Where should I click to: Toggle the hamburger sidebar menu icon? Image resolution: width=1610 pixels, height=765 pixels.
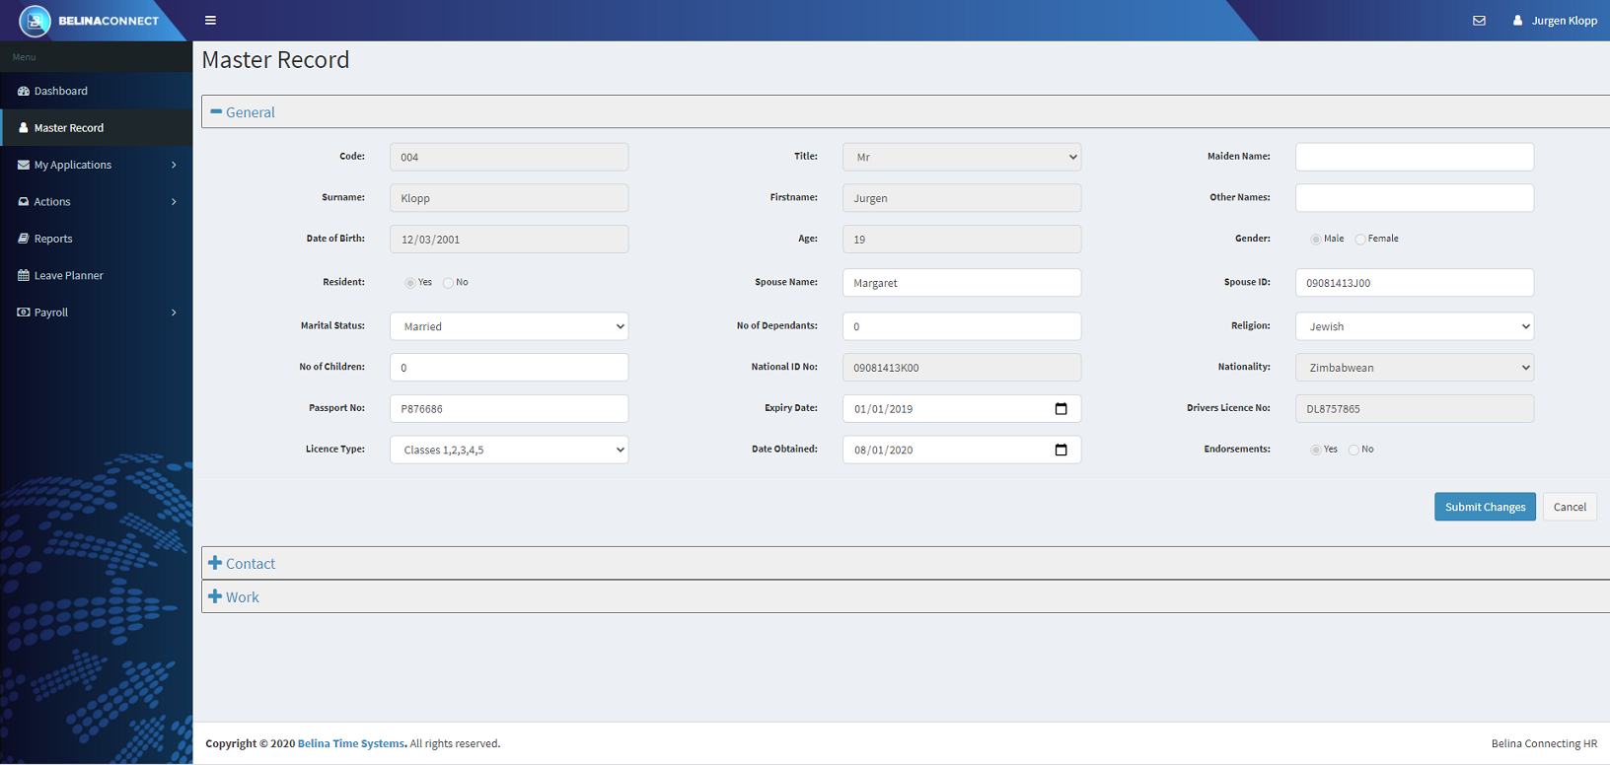210,20
